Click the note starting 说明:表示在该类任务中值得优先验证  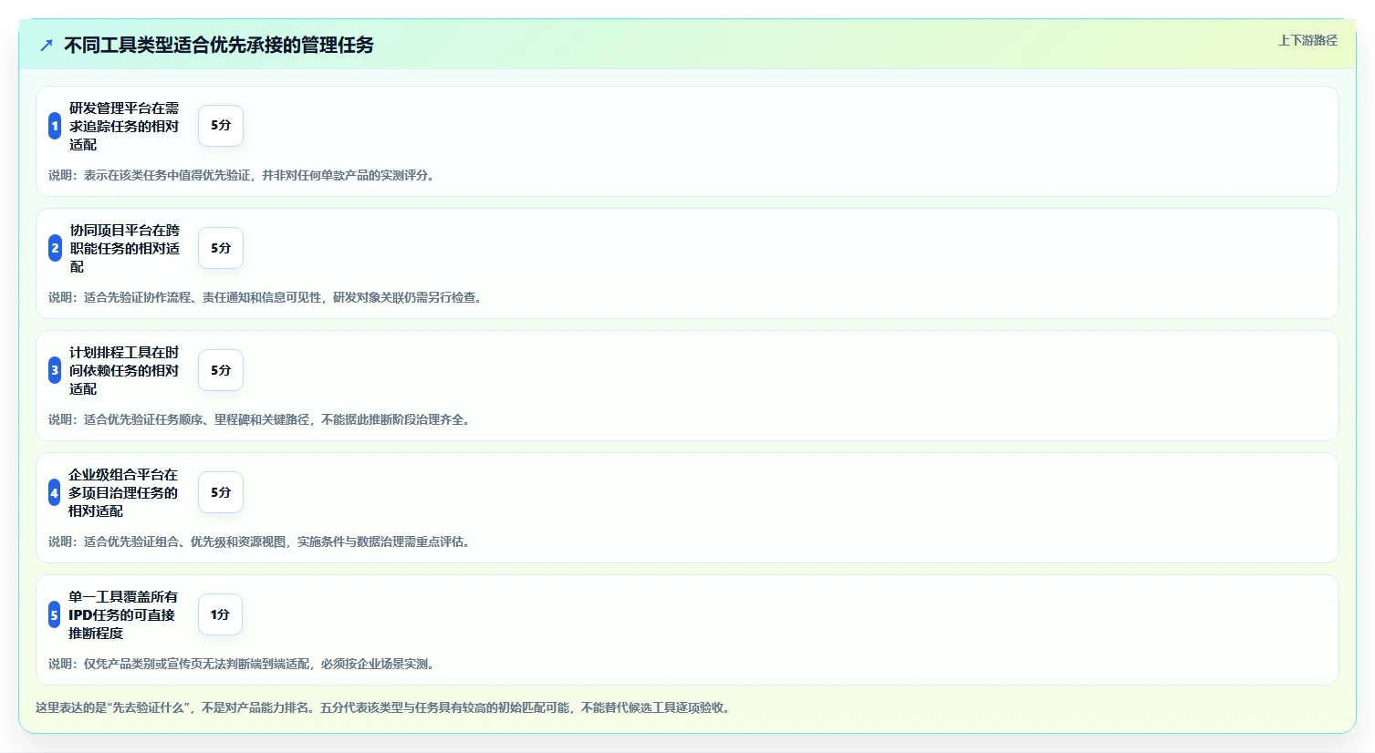click(244, 175)
